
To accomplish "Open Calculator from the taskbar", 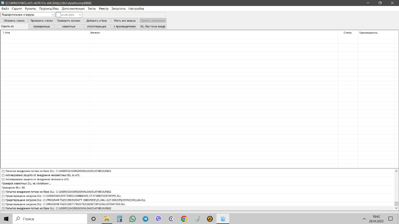I will (120, 219).
